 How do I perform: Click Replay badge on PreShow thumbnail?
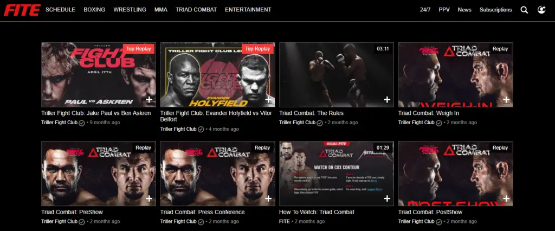pos(143,147)
